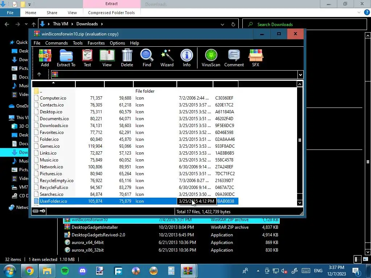Select Network in Explorer sidebar

[x=18, y=207]
